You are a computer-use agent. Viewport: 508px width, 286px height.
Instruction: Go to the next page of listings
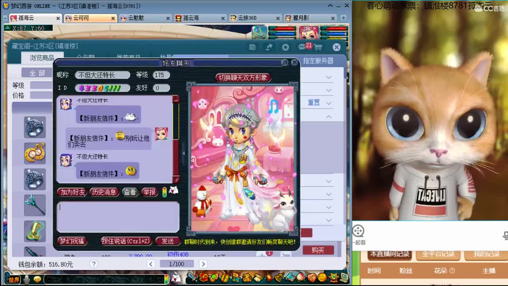coord(203,264)
